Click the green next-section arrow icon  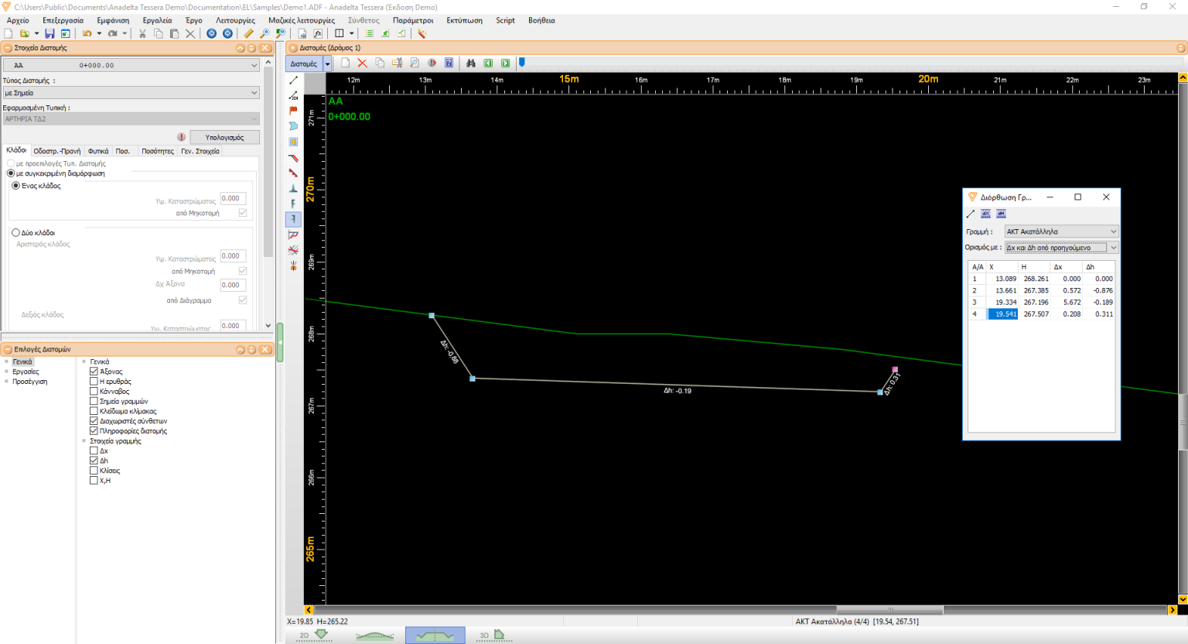(x=504, y=63)
